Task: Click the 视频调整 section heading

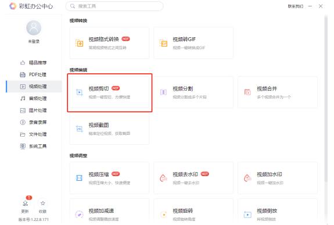Action: (x=78, y=156)
